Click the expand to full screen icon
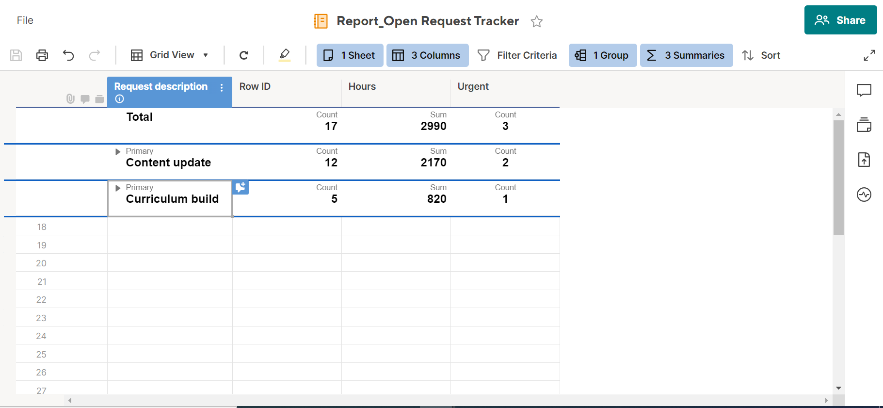 coord(869,55)
